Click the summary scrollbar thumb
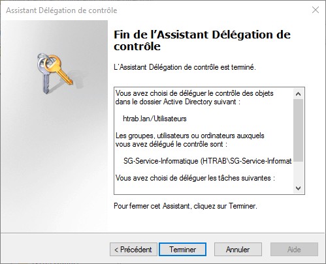The height and width of the screenshot is (264, 326). tap(298, 130)
